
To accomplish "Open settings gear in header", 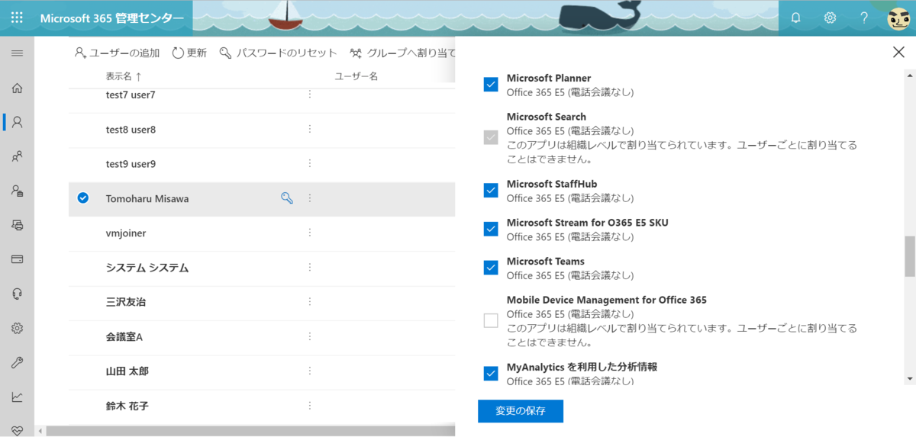I will coord(830,18).
